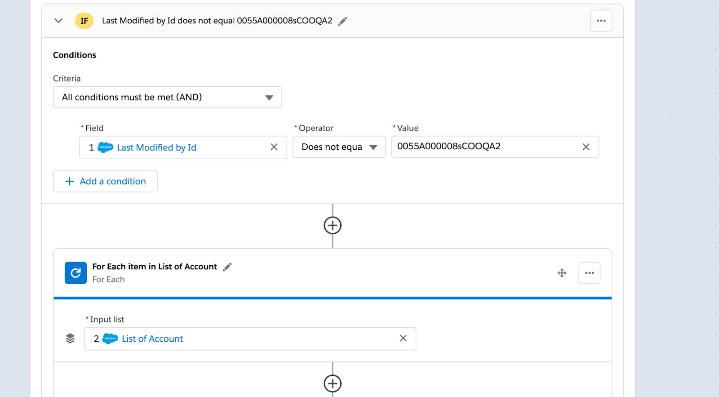Add step with plus below conditions

(x=333, y=225)
